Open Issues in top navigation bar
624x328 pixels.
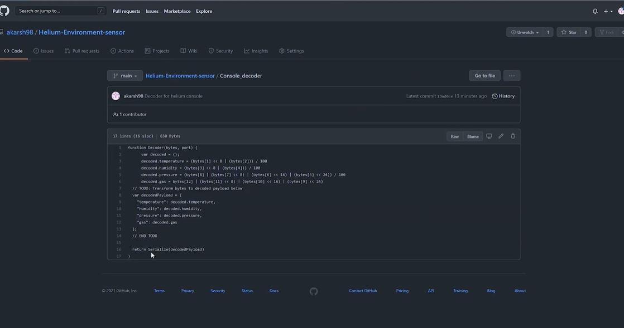(x=152, y=11)
